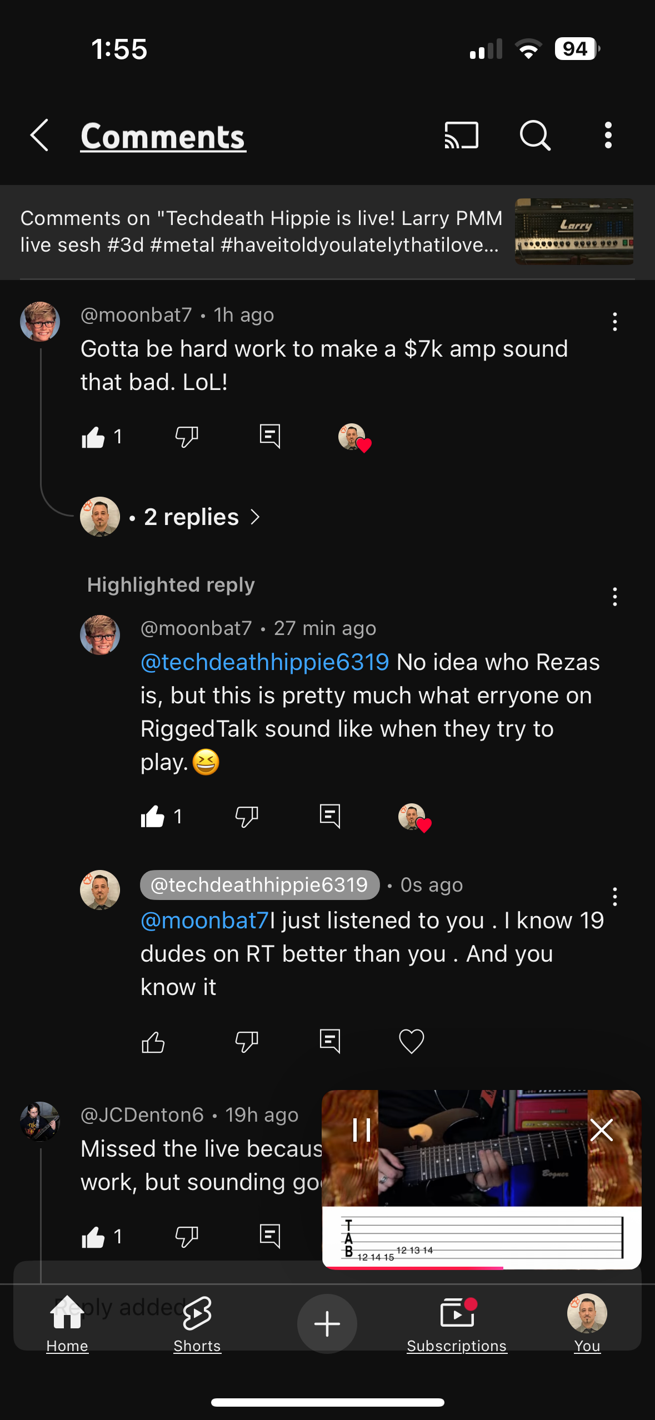Tap the Create plus button
Viewport: 655px width, 1420px height.
[x=327, y=1323]
